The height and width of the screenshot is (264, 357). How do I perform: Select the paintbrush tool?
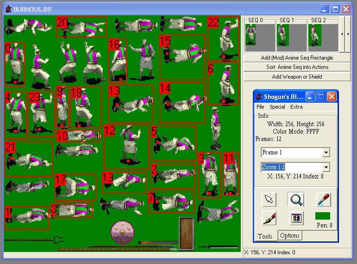coord(269,218)
